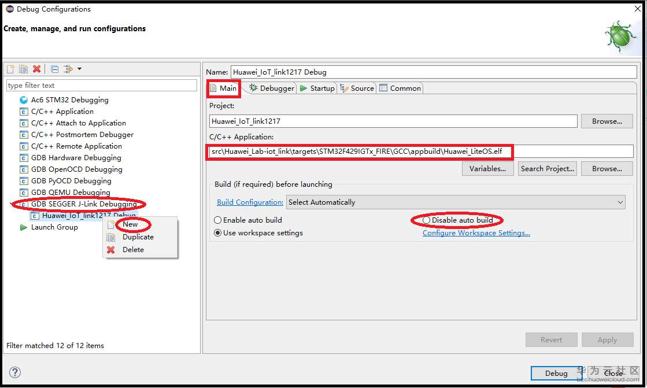Switch to the Source tab

pyautogui.click(x=357, y=88)
